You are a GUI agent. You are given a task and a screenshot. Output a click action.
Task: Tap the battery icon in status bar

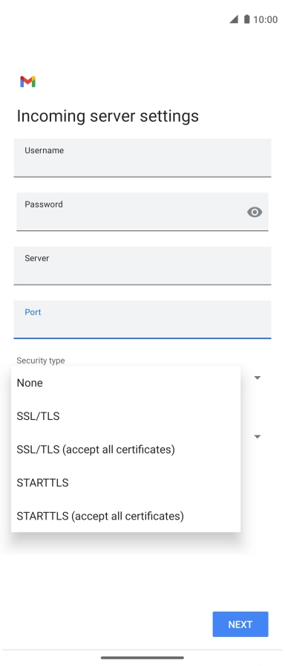click(x=246, y=19)
